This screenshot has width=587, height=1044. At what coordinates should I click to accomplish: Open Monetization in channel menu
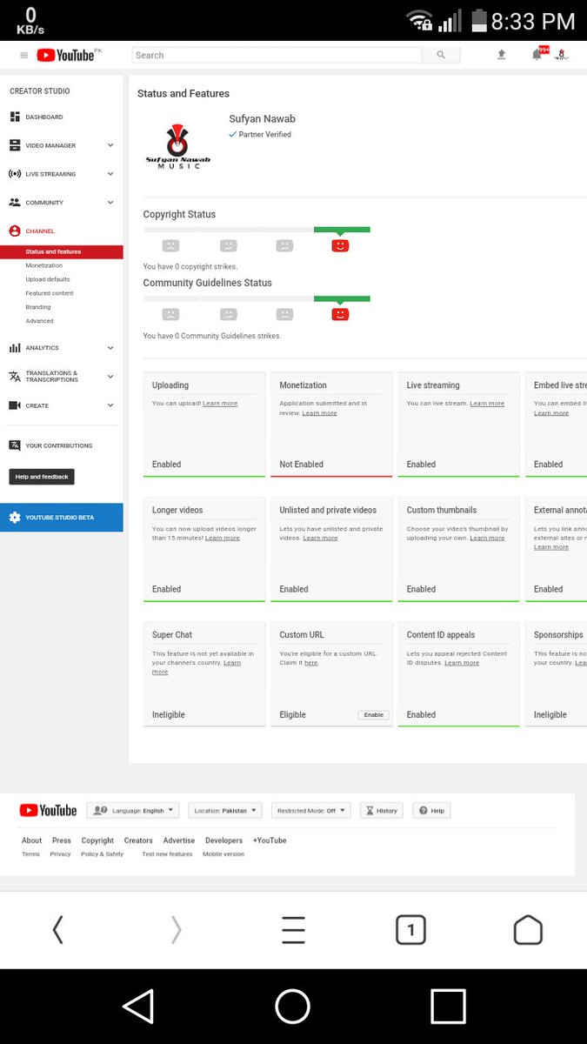pos(44,265)
